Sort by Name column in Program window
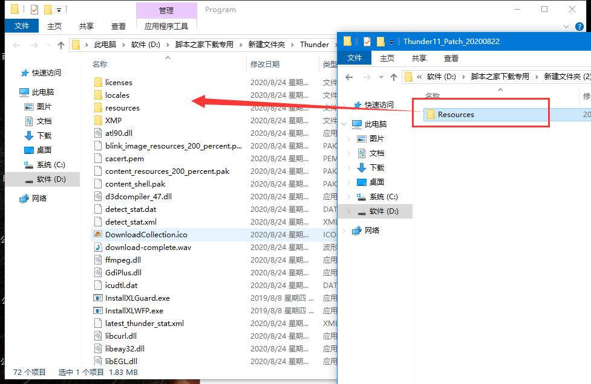Image resolution: width=591 pixels, height=384 pixels. pyautogui.click(x=100, y=65)
